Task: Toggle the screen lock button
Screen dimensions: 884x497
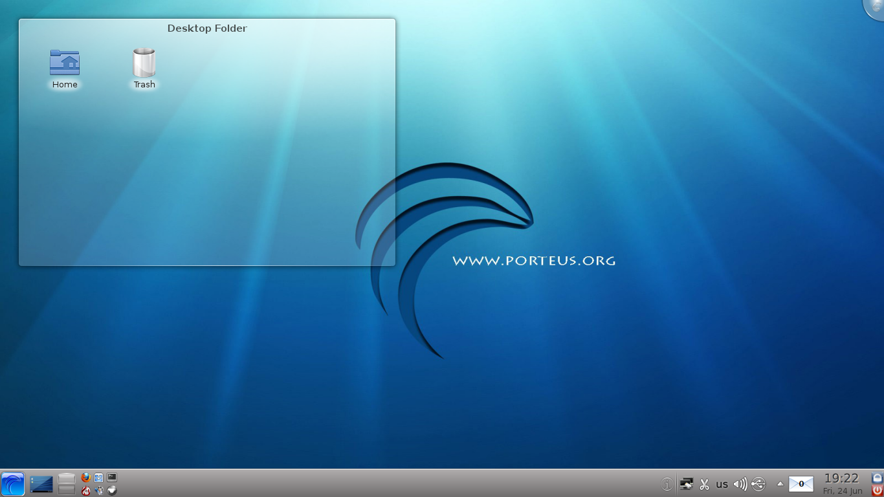Action: (x=876, y=477)
